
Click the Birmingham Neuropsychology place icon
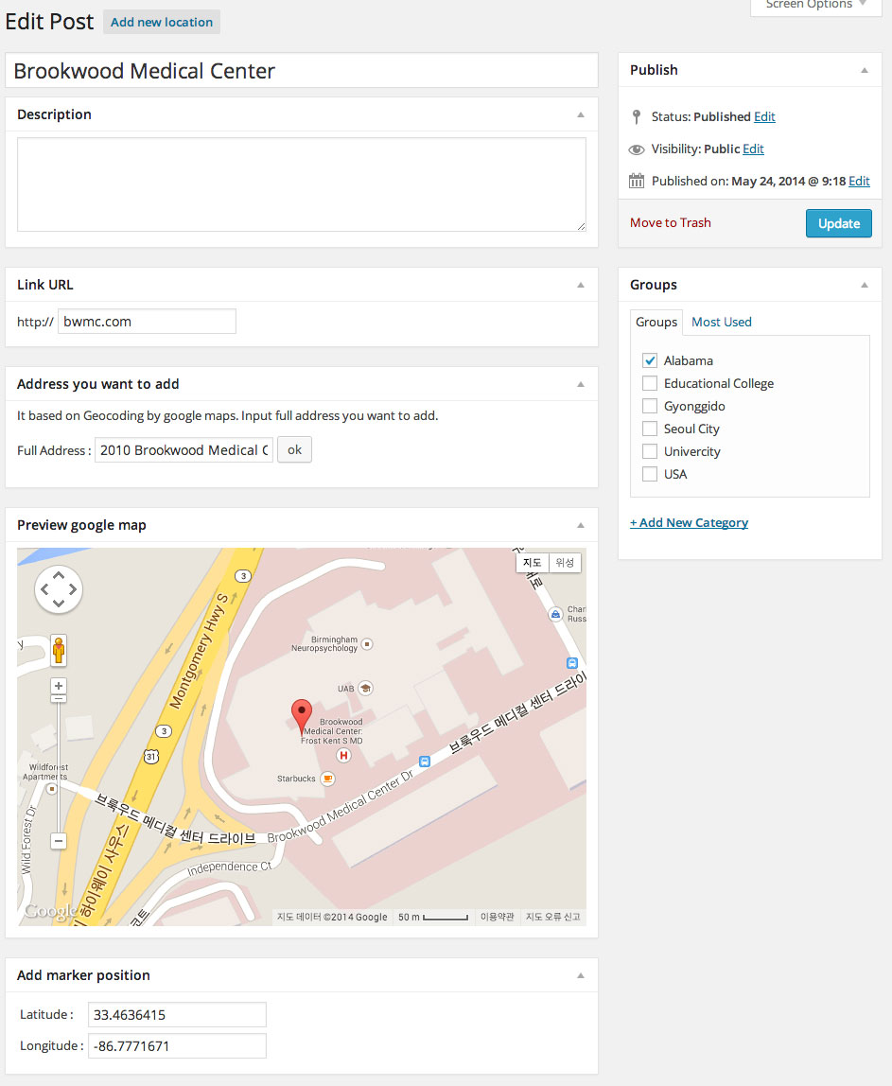[367, 644]
